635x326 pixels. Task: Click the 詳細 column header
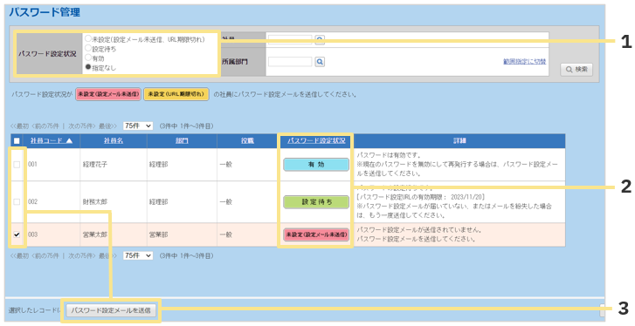tap(459, 140)
